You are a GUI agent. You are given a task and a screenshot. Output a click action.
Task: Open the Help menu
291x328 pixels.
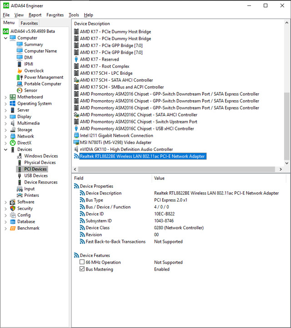89,15
